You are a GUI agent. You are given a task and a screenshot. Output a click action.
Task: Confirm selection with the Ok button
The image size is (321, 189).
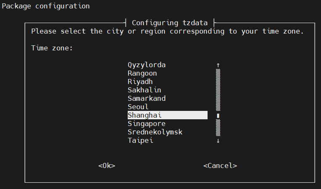coord(107,166)
